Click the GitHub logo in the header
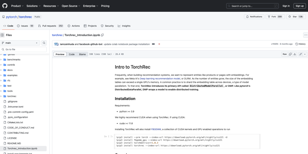Screen dimensions: 308x154 pos(5,6)
